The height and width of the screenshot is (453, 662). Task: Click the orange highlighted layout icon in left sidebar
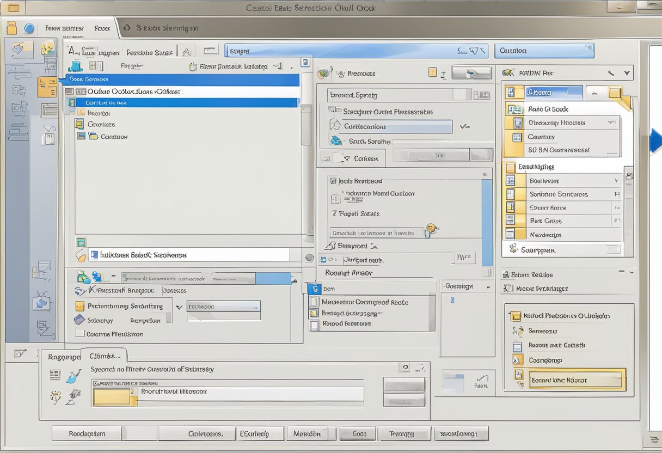click(x=47, y=87)
